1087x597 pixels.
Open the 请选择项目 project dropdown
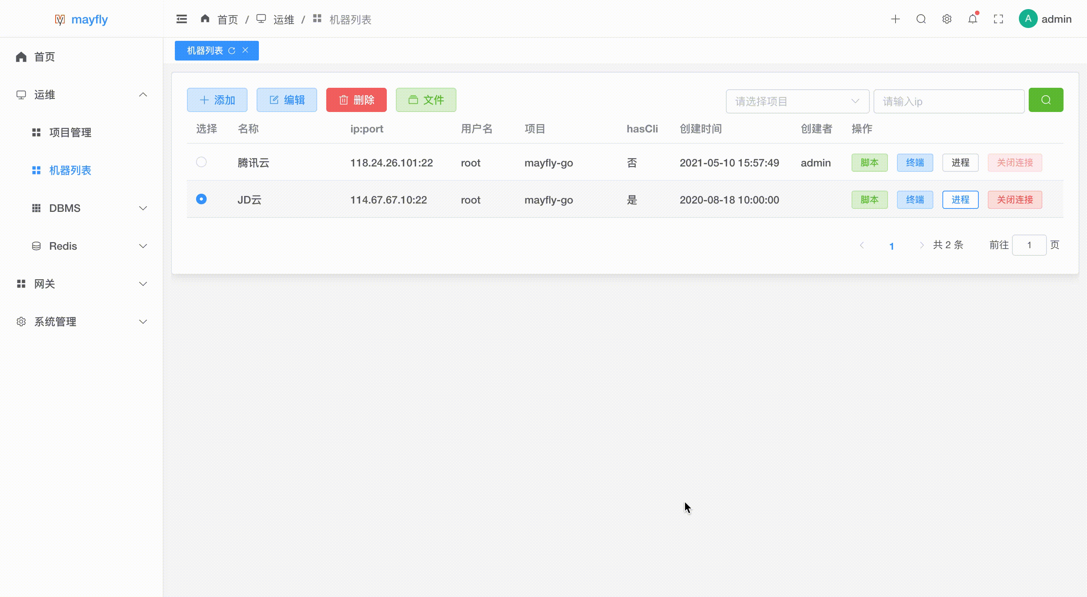(797, 101)
